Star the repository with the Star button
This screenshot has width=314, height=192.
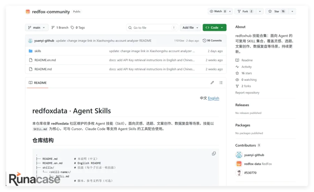point(277,11)
